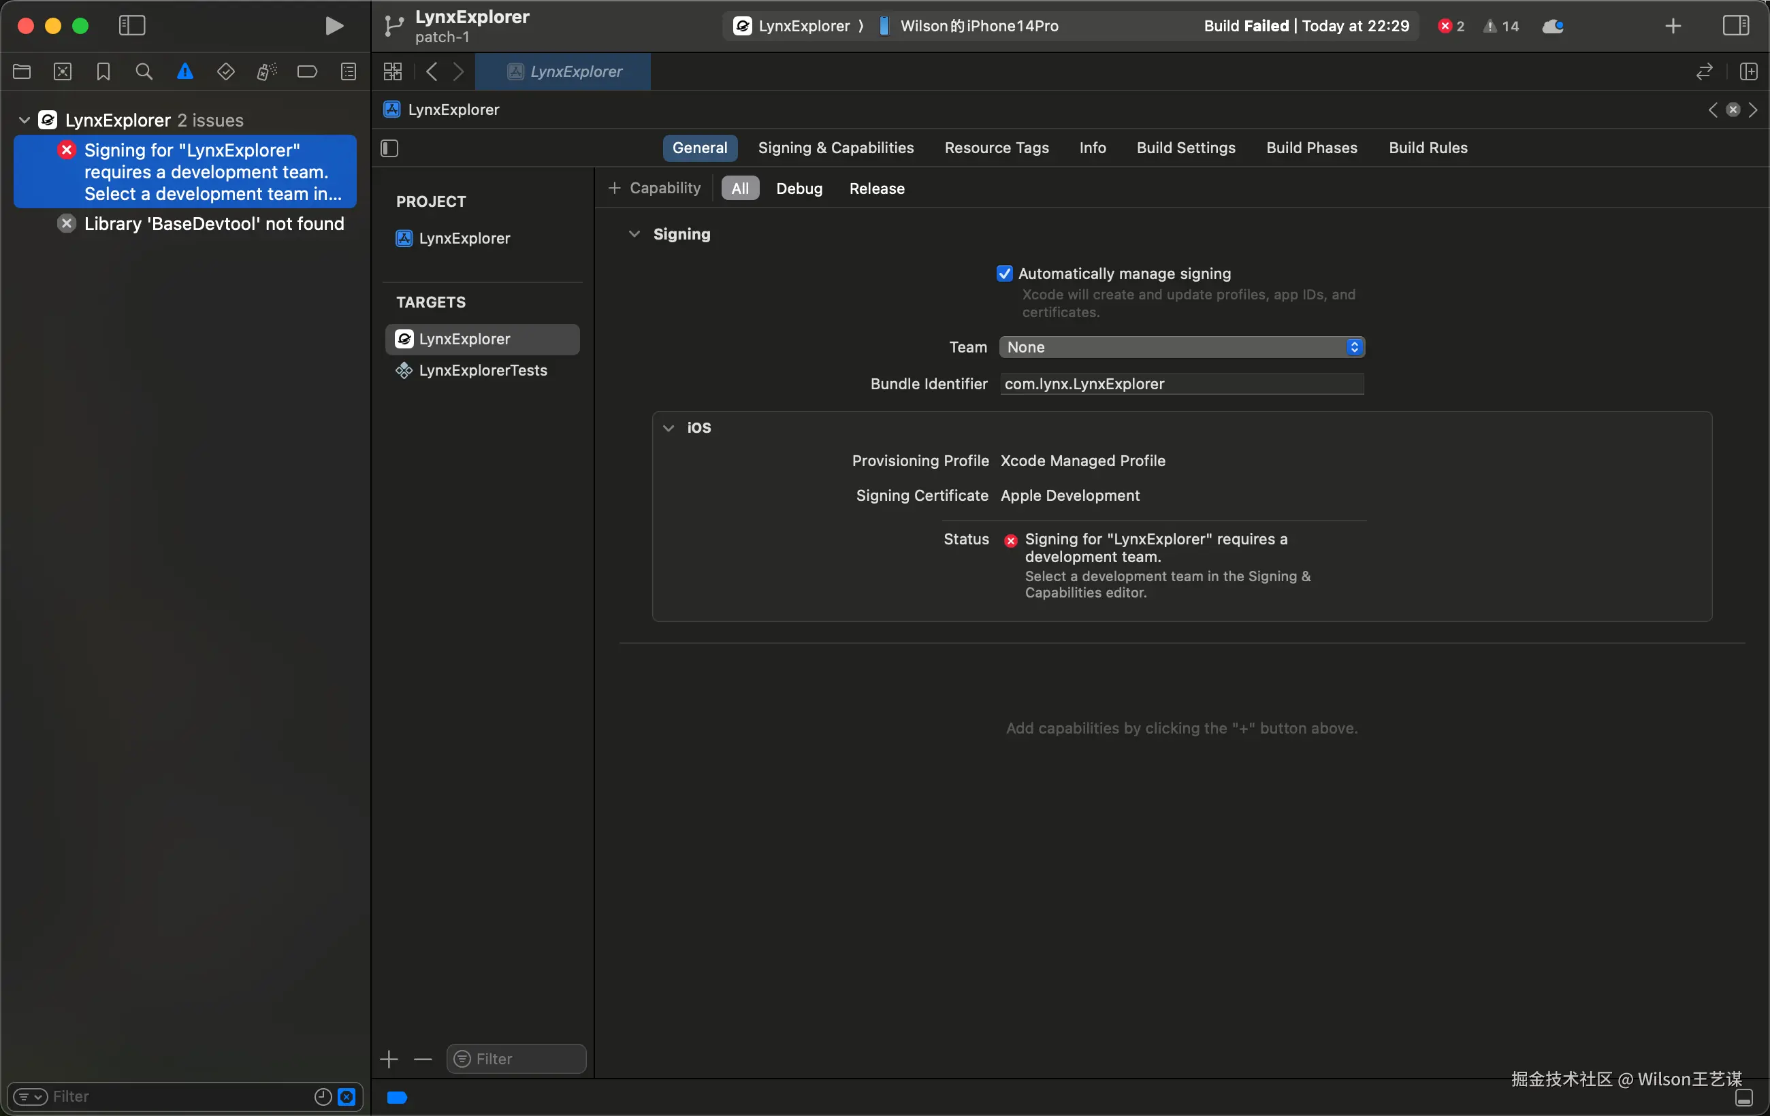Click the issue indicator between jump arrows

click(x=1733, y=110)
